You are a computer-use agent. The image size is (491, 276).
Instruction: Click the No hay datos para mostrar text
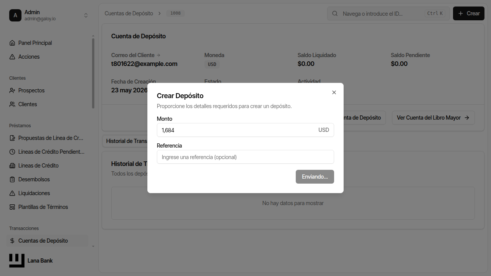coord(293,203)
